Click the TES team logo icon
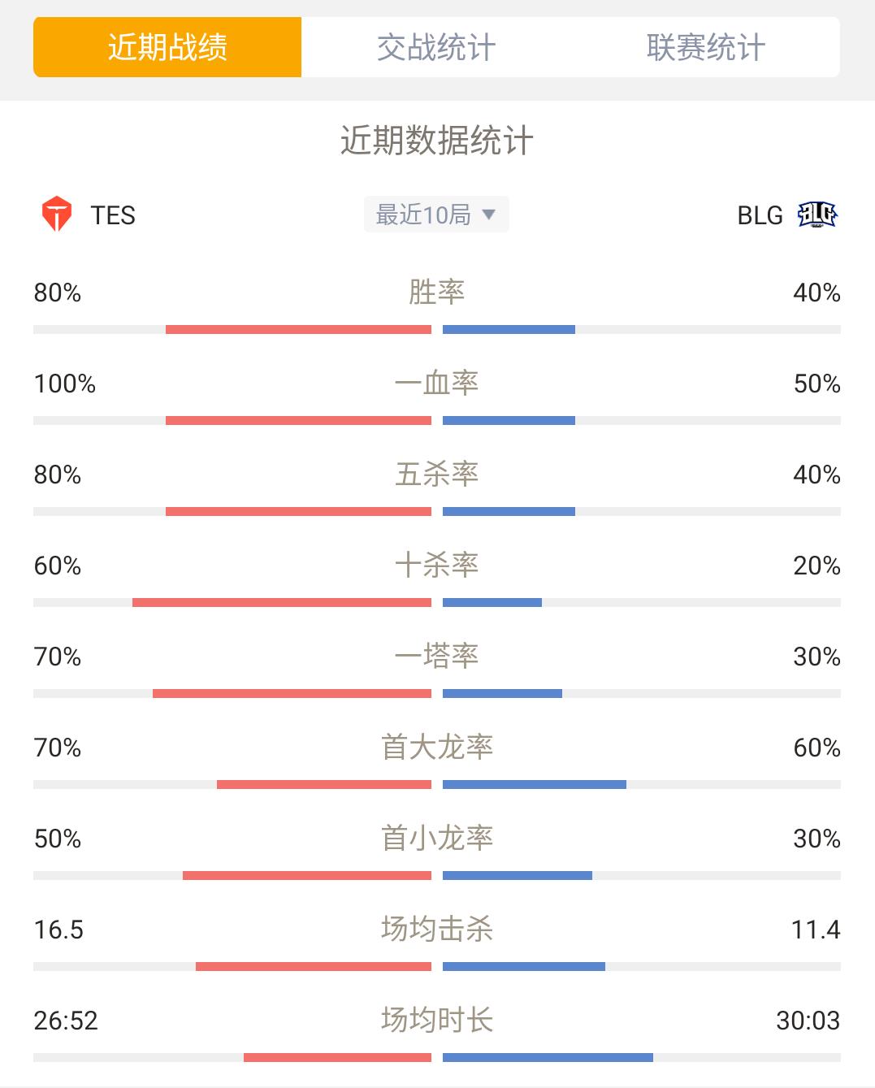The height and width of the screenshot is (1088, 875). (x=57, y=215)
